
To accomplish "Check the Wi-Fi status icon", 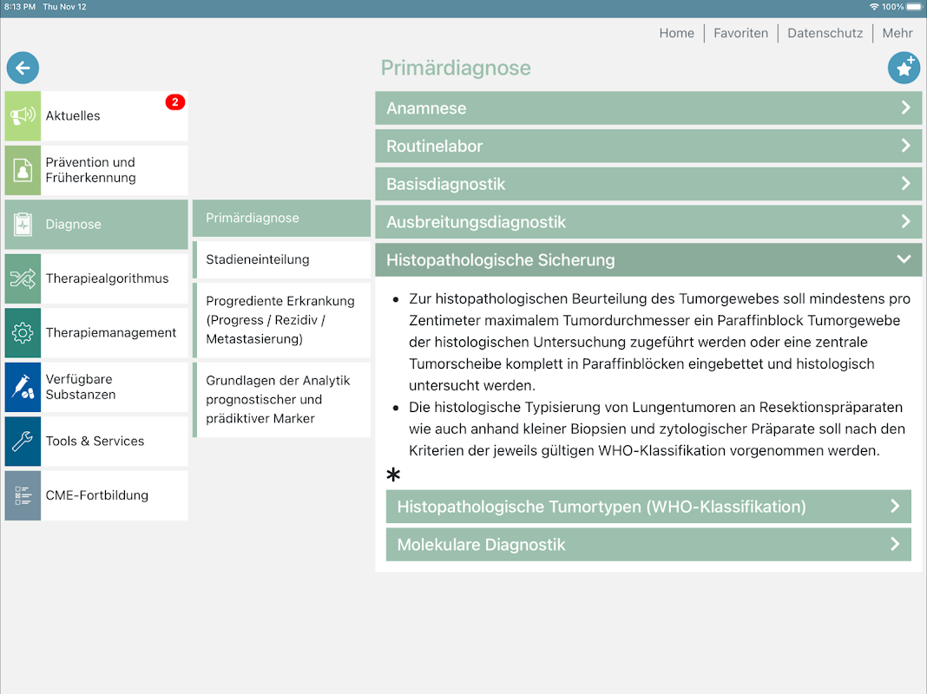I will click(874, 6).
